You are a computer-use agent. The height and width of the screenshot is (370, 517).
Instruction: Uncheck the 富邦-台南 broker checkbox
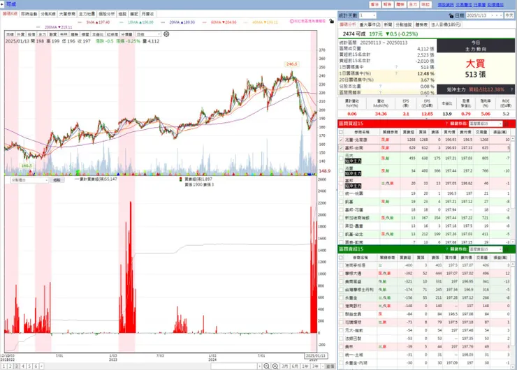click(x=341, y=148)
